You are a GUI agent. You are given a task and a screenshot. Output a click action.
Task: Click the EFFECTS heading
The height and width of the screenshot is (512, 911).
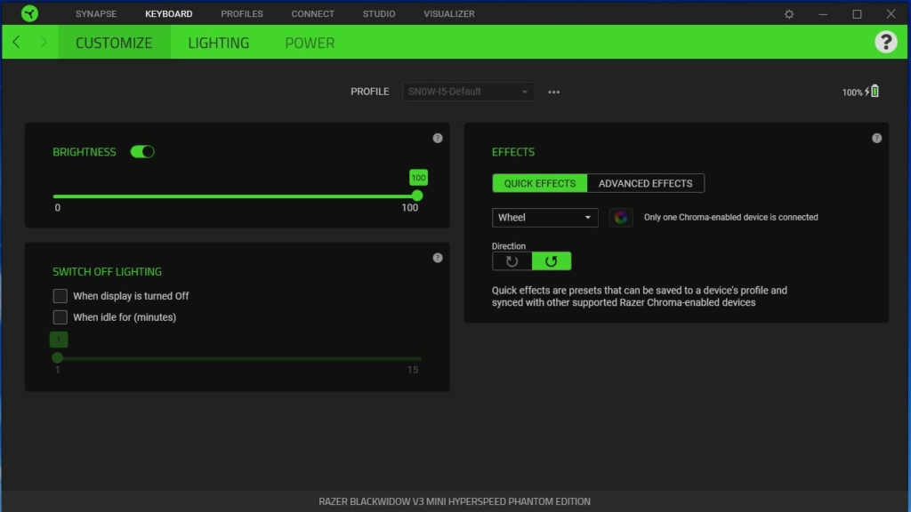pyautogui.click(x=513, y=152)
